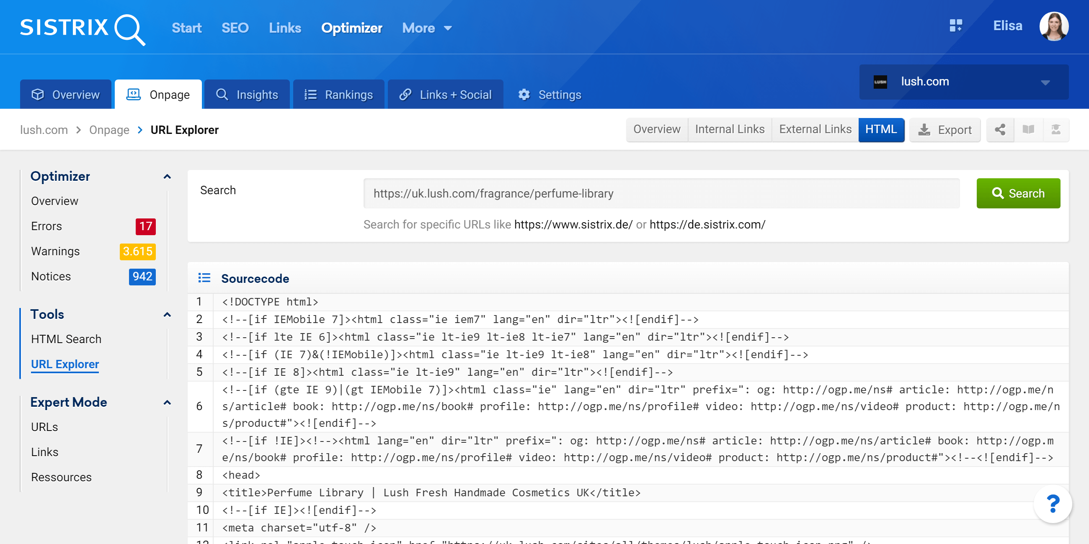Click the https://de.sistrix.com/ example link
The width and height of the screenshot is (1089, 544).
pyautogui.click(x=707, y=225)
